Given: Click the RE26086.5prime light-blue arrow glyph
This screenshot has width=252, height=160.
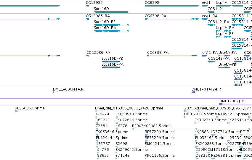Looking at the screenshot, I should (x=17, y=111).
